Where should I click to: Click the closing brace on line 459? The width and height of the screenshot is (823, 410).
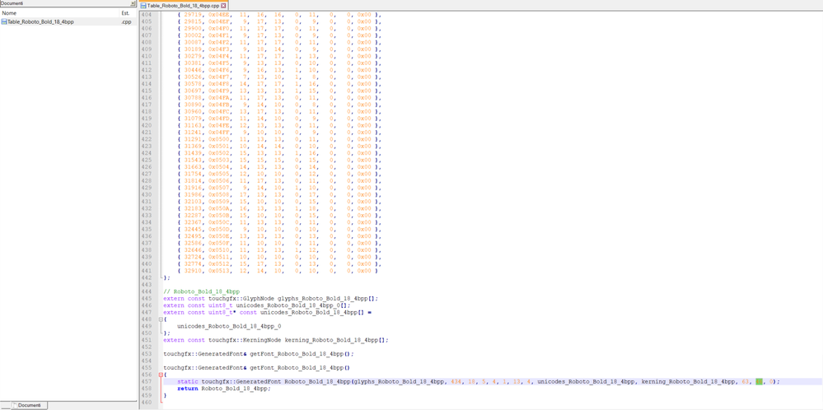(165, 396)
